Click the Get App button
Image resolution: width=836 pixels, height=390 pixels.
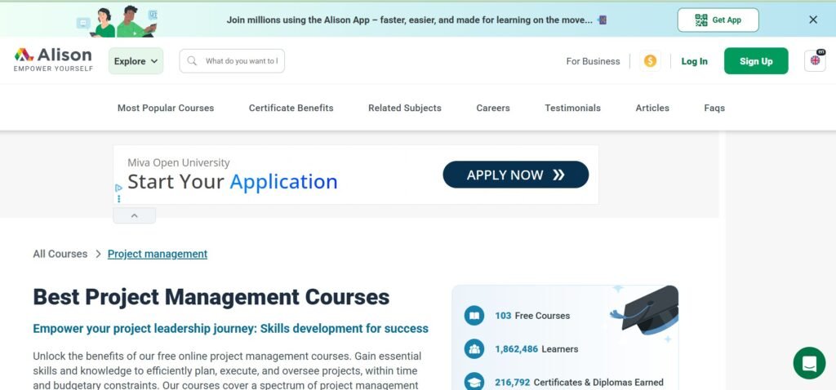point(718,20)
